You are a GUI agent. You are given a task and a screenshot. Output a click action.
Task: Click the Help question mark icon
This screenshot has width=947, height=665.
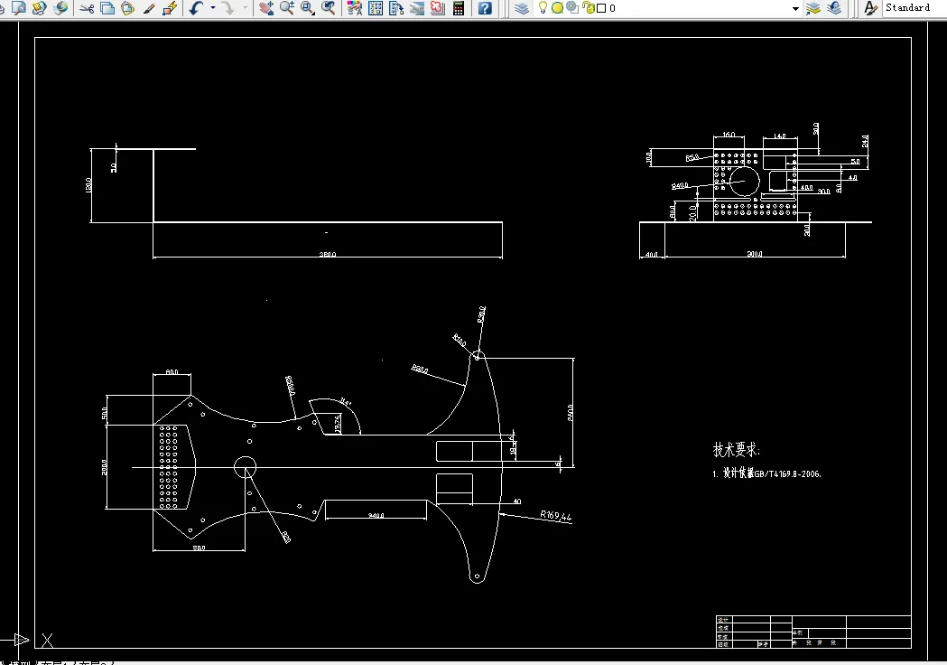(485, 8)
